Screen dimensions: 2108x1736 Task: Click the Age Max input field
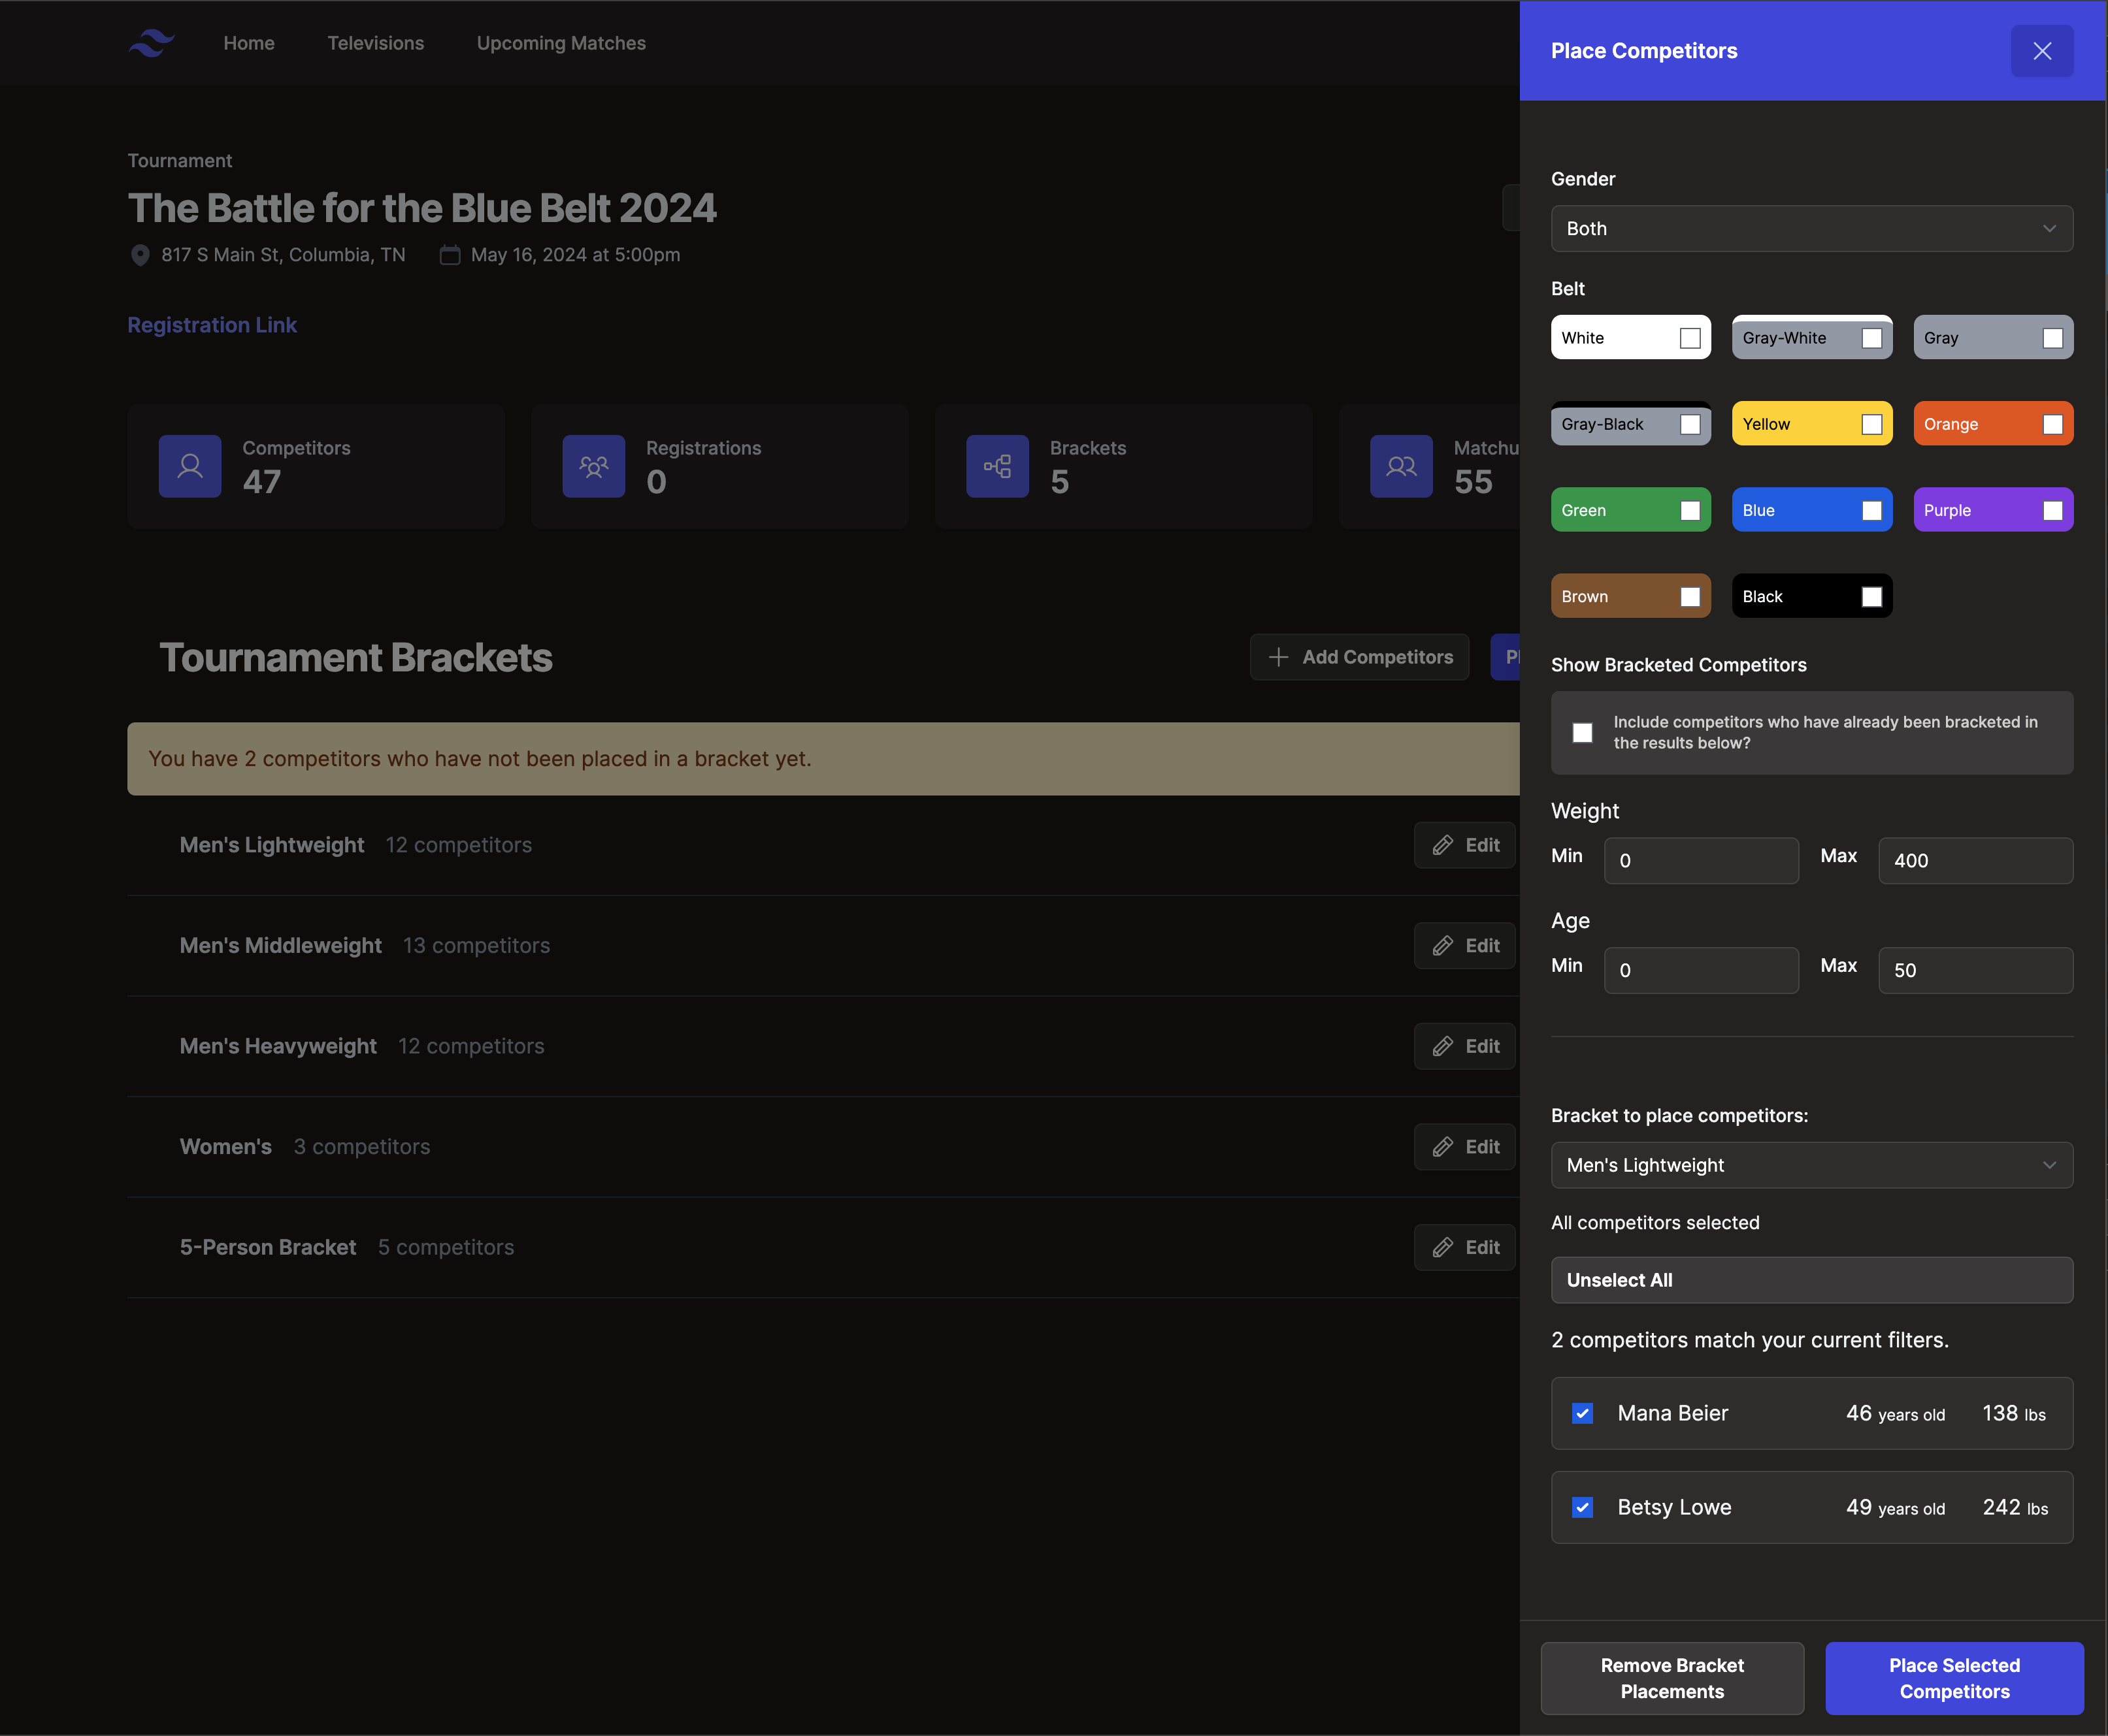1975,970
